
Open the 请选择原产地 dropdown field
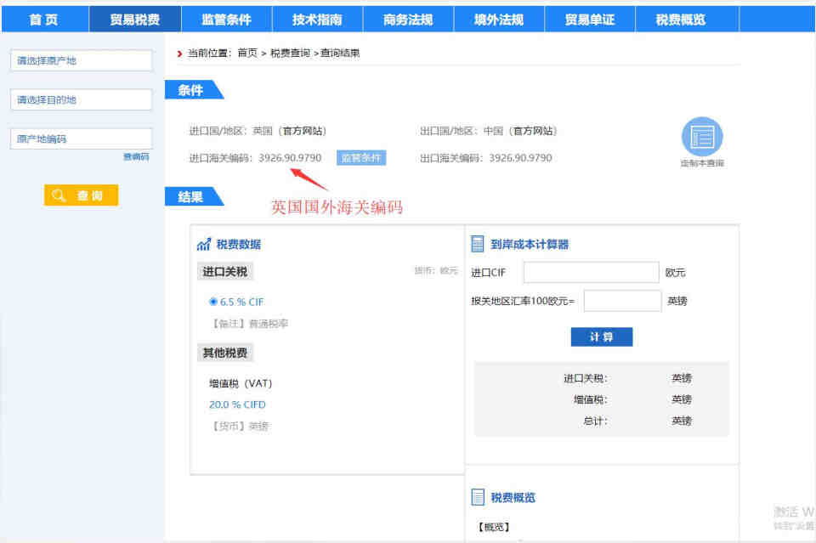[x=82, y=61]
